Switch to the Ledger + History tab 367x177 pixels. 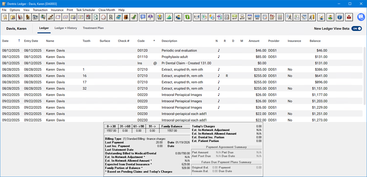(x=66, y=28)
